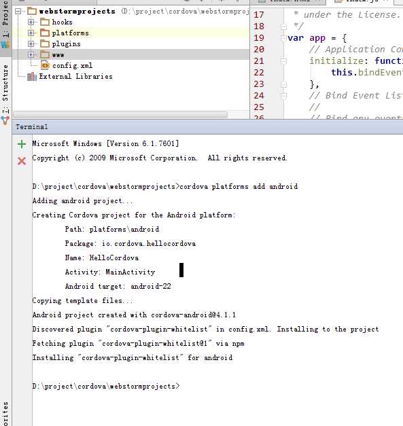Click the 'Fetching plugin' terminal line

tap(139, 343)
